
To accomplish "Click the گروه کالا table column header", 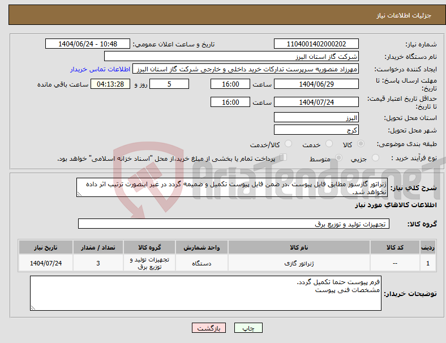I will (149, 247).
